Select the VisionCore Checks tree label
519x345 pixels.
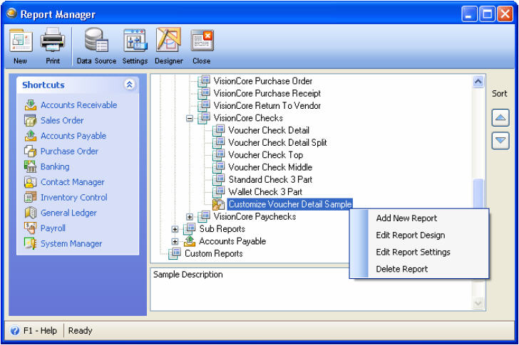[x=248, y=118]
